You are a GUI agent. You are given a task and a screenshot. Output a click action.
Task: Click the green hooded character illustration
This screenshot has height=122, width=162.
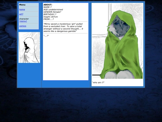coord(117,41)
